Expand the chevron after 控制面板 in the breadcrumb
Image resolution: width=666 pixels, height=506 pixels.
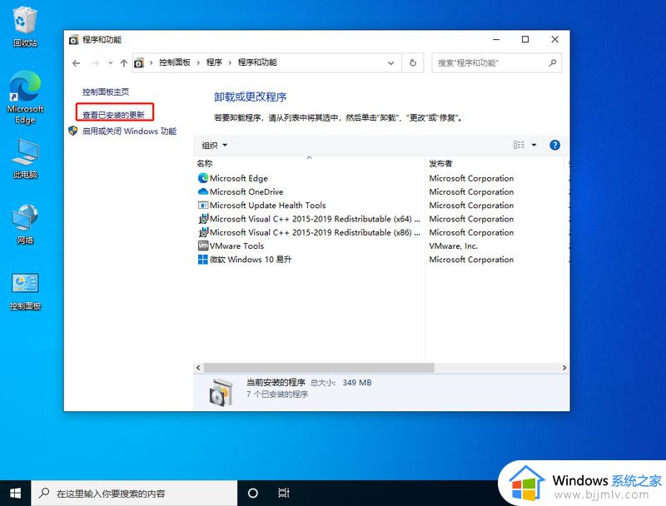(x=198, y=62)
